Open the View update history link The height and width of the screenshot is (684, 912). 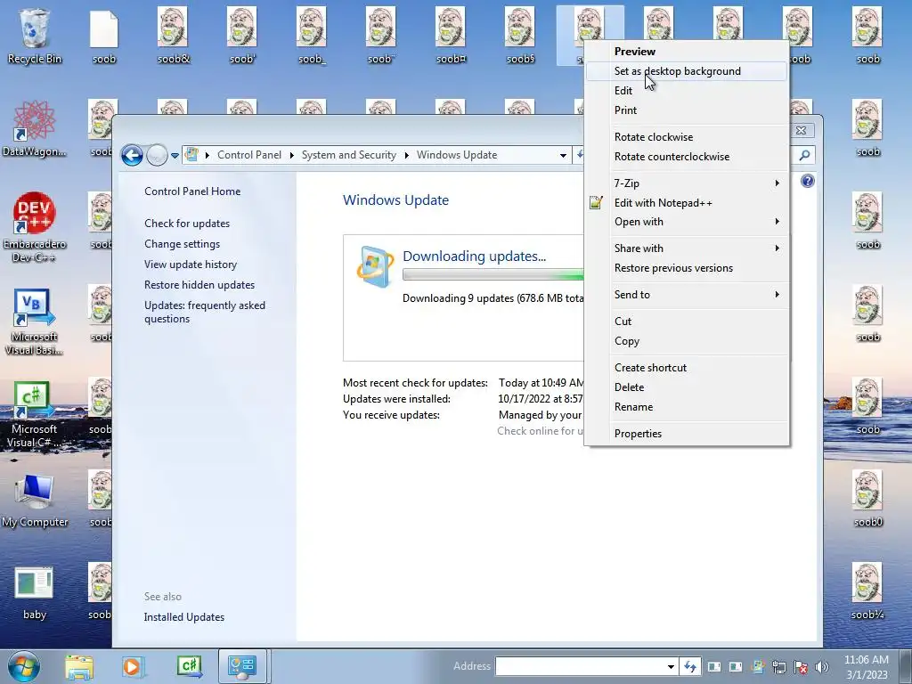pyautogui.click(x=191, y=265)
